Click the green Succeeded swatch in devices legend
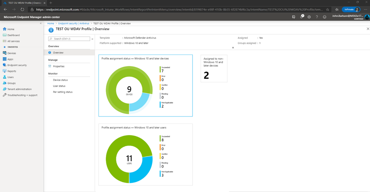370x192 pixels. pyautogui.click(x=160, y=69)
